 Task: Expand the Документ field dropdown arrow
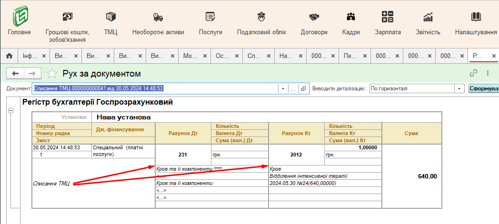coord(283,88)
